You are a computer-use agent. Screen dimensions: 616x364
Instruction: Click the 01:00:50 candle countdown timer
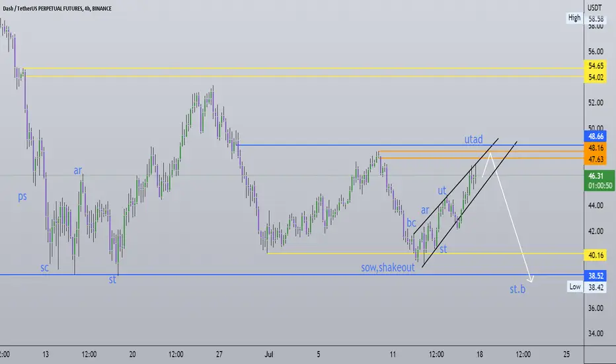pyautogui.click(x=600, y=186)
